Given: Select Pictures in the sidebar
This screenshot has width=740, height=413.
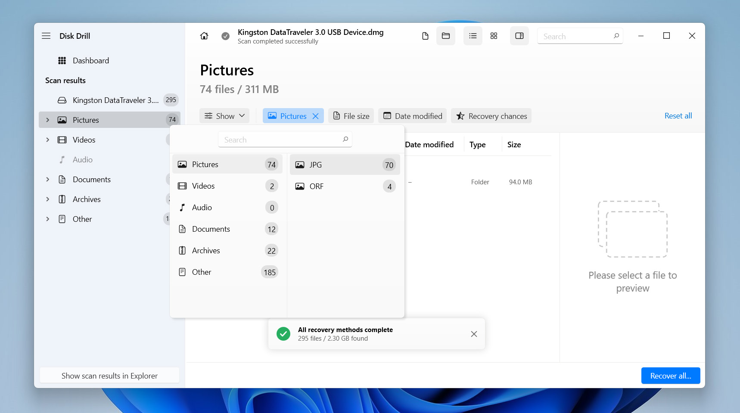Looking at the screenshot, I should 109,120.
